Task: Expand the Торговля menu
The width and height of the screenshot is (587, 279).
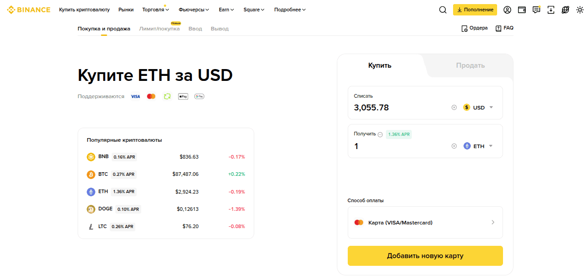Action: pyautogui.click(x=156, y=10)
